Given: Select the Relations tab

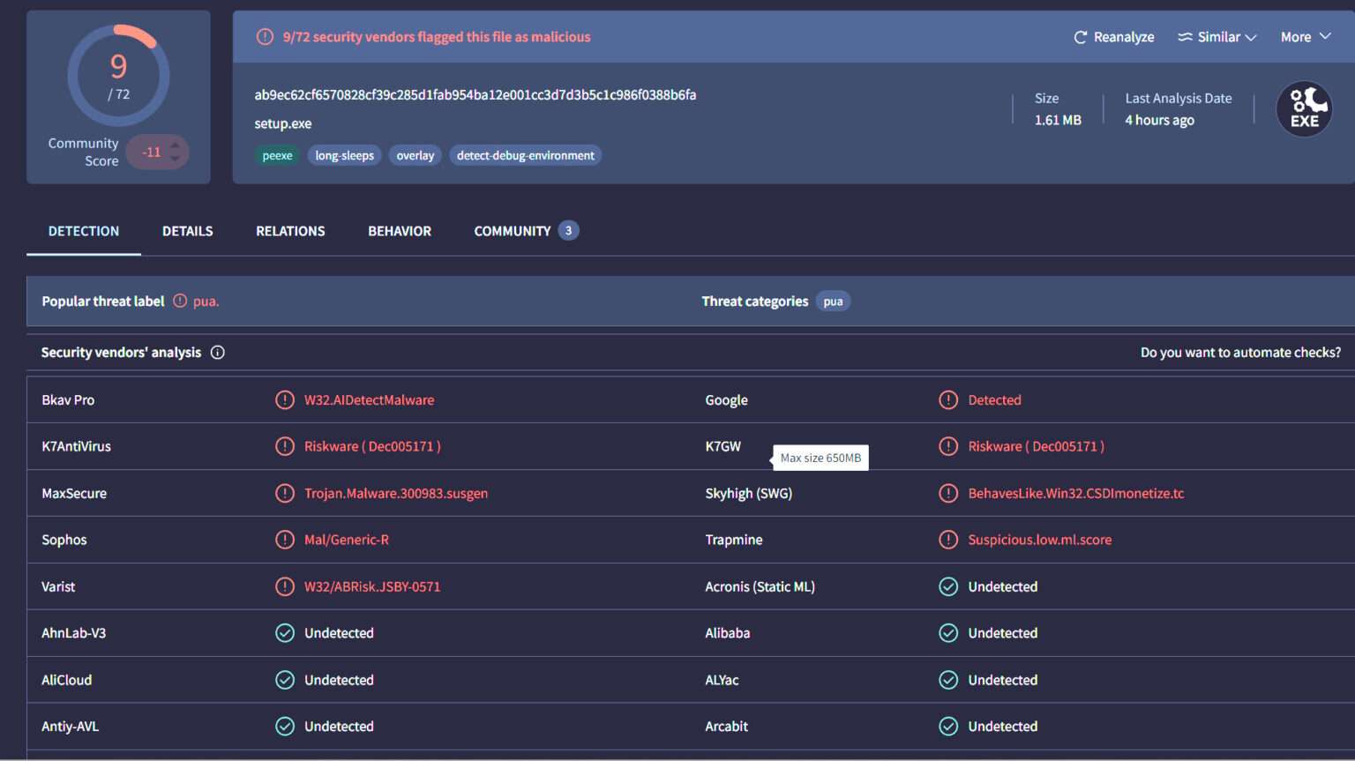Looking at the screenshot, I should [289, 230].
